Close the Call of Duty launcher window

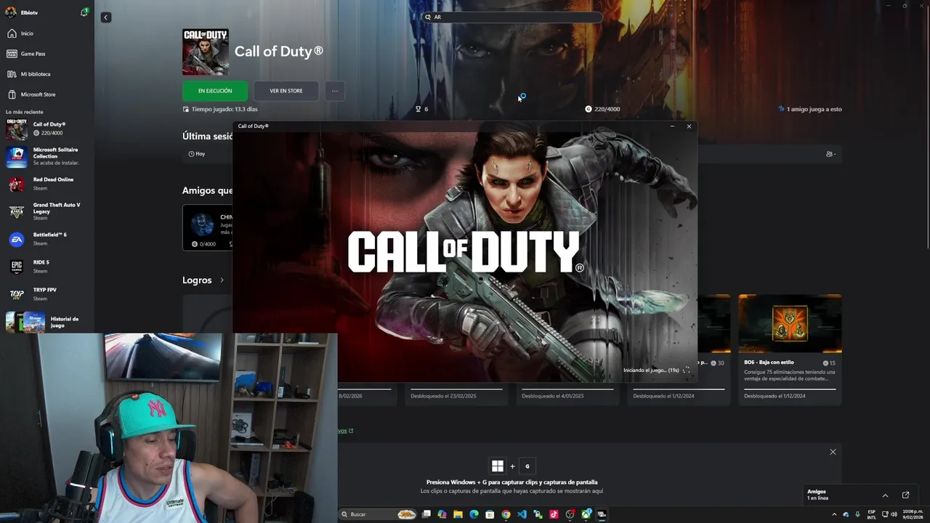(x=689, y=126)
